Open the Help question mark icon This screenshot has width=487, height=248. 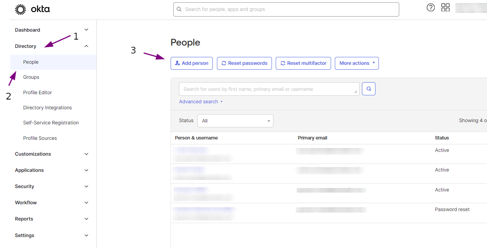[431, 7]
